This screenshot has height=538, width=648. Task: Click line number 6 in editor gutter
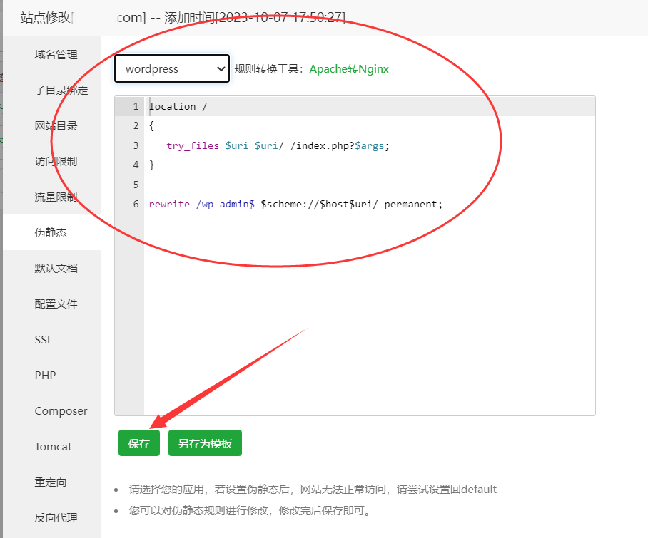tap(136, 204)
